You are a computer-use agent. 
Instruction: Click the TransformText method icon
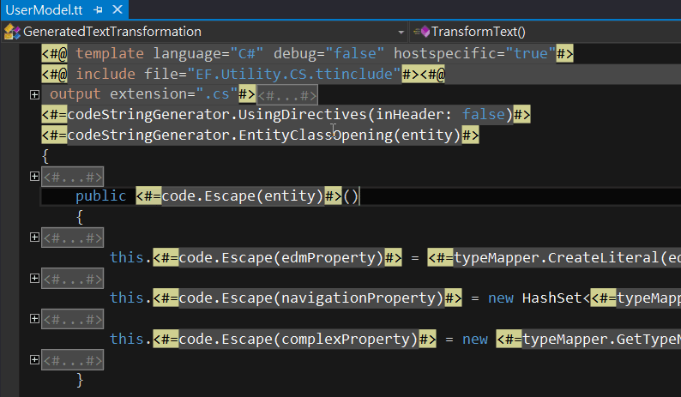click(421, 32)
